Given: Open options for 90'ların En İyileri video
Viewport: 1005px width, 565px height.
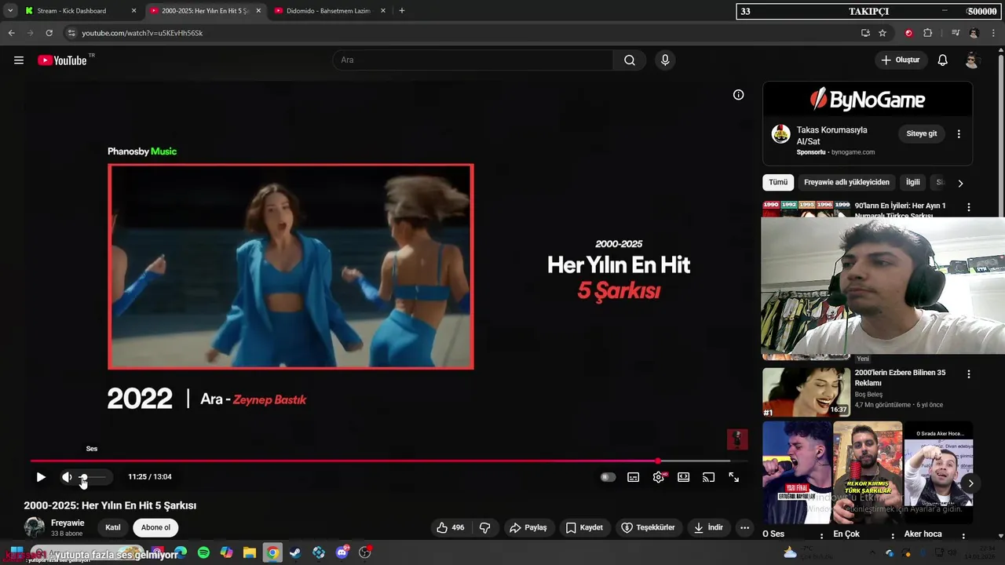Looking at the screenshot, I should [968, 207].
